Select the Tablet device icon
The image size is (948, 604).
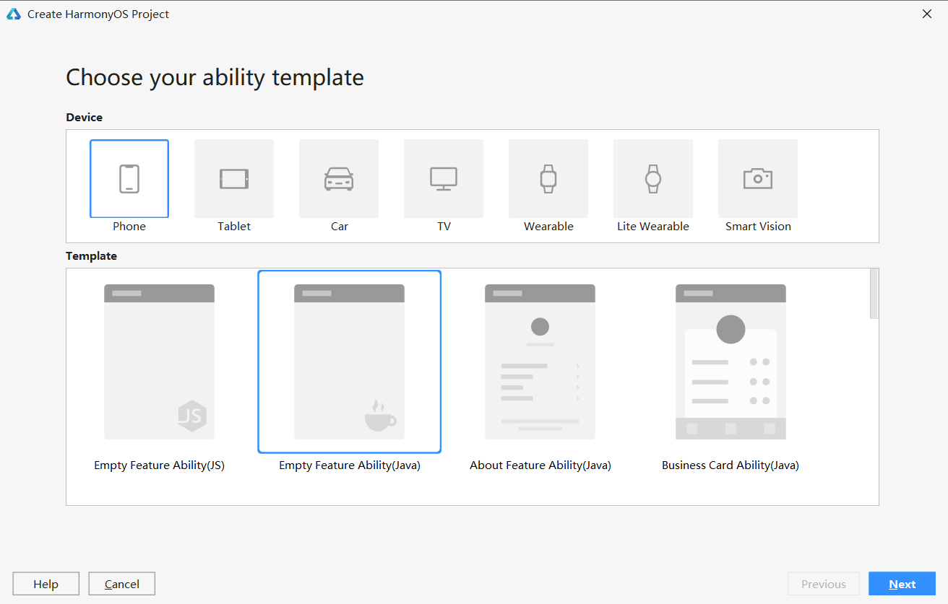pyautogui.click(x=234, y=179)
